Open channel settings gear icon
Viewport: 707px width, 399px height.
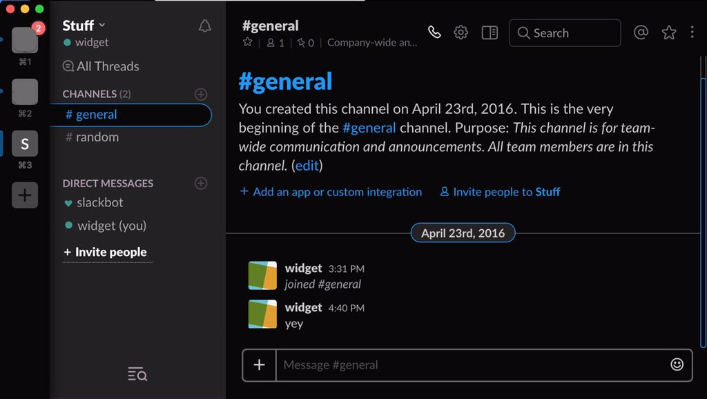[461, 32]
